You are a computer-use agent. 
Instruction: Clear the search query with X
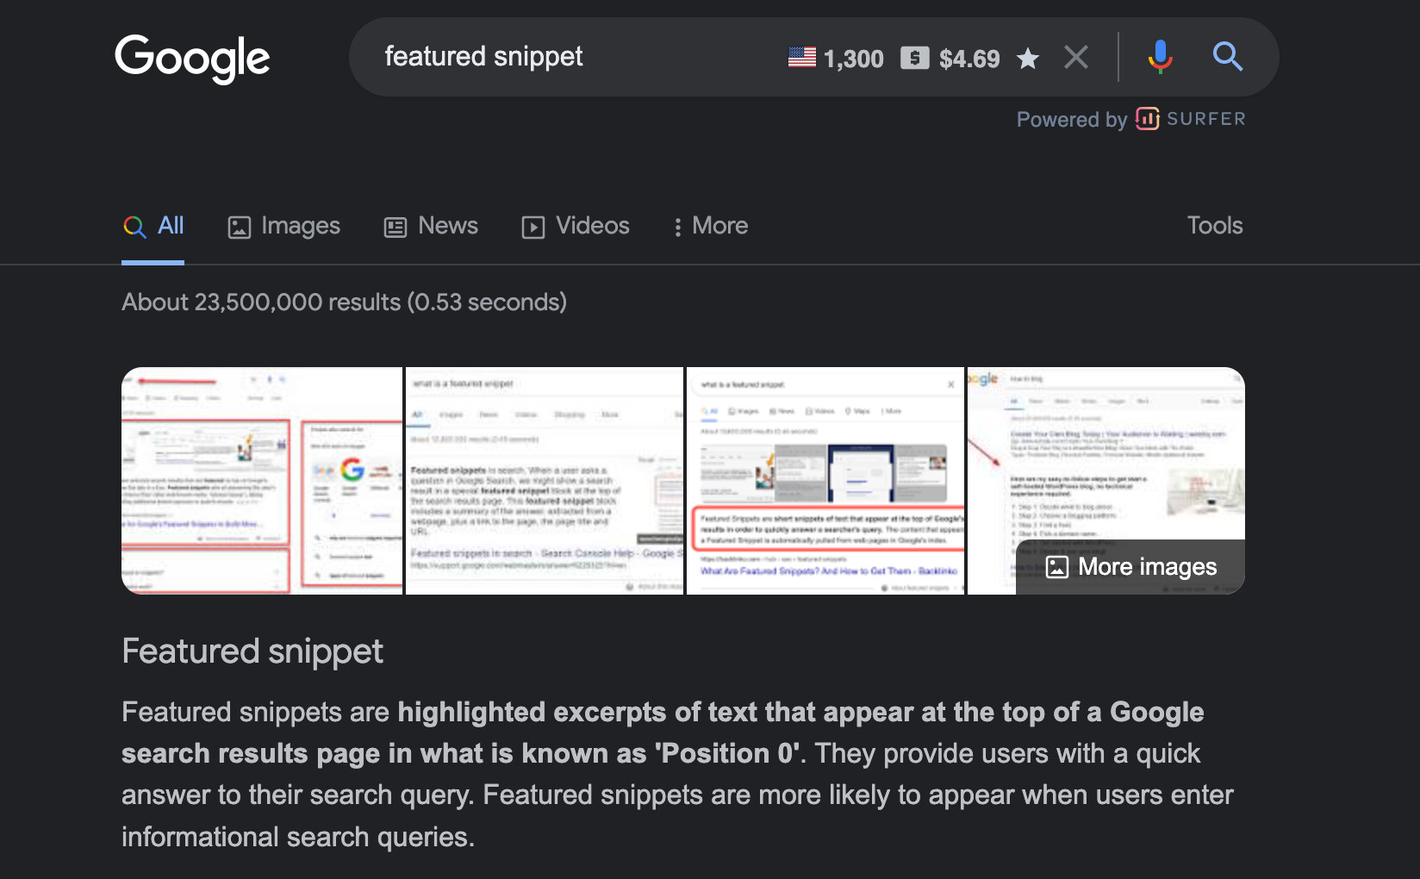tap(1076, 57)
